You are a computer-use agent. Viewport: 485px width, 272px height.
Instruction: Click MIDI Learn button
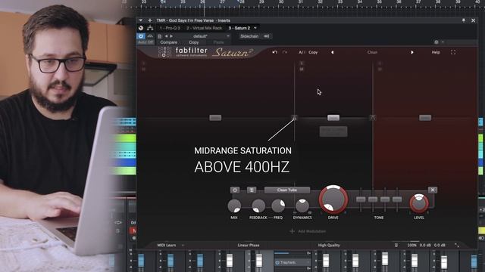167,245
